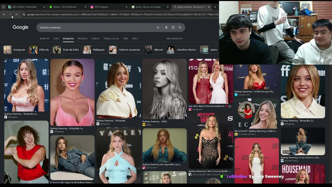Image resolution: width=332 pixels, height=187 pixels.
Task: Clear the Google search box text
Action: tap(158, 28)
